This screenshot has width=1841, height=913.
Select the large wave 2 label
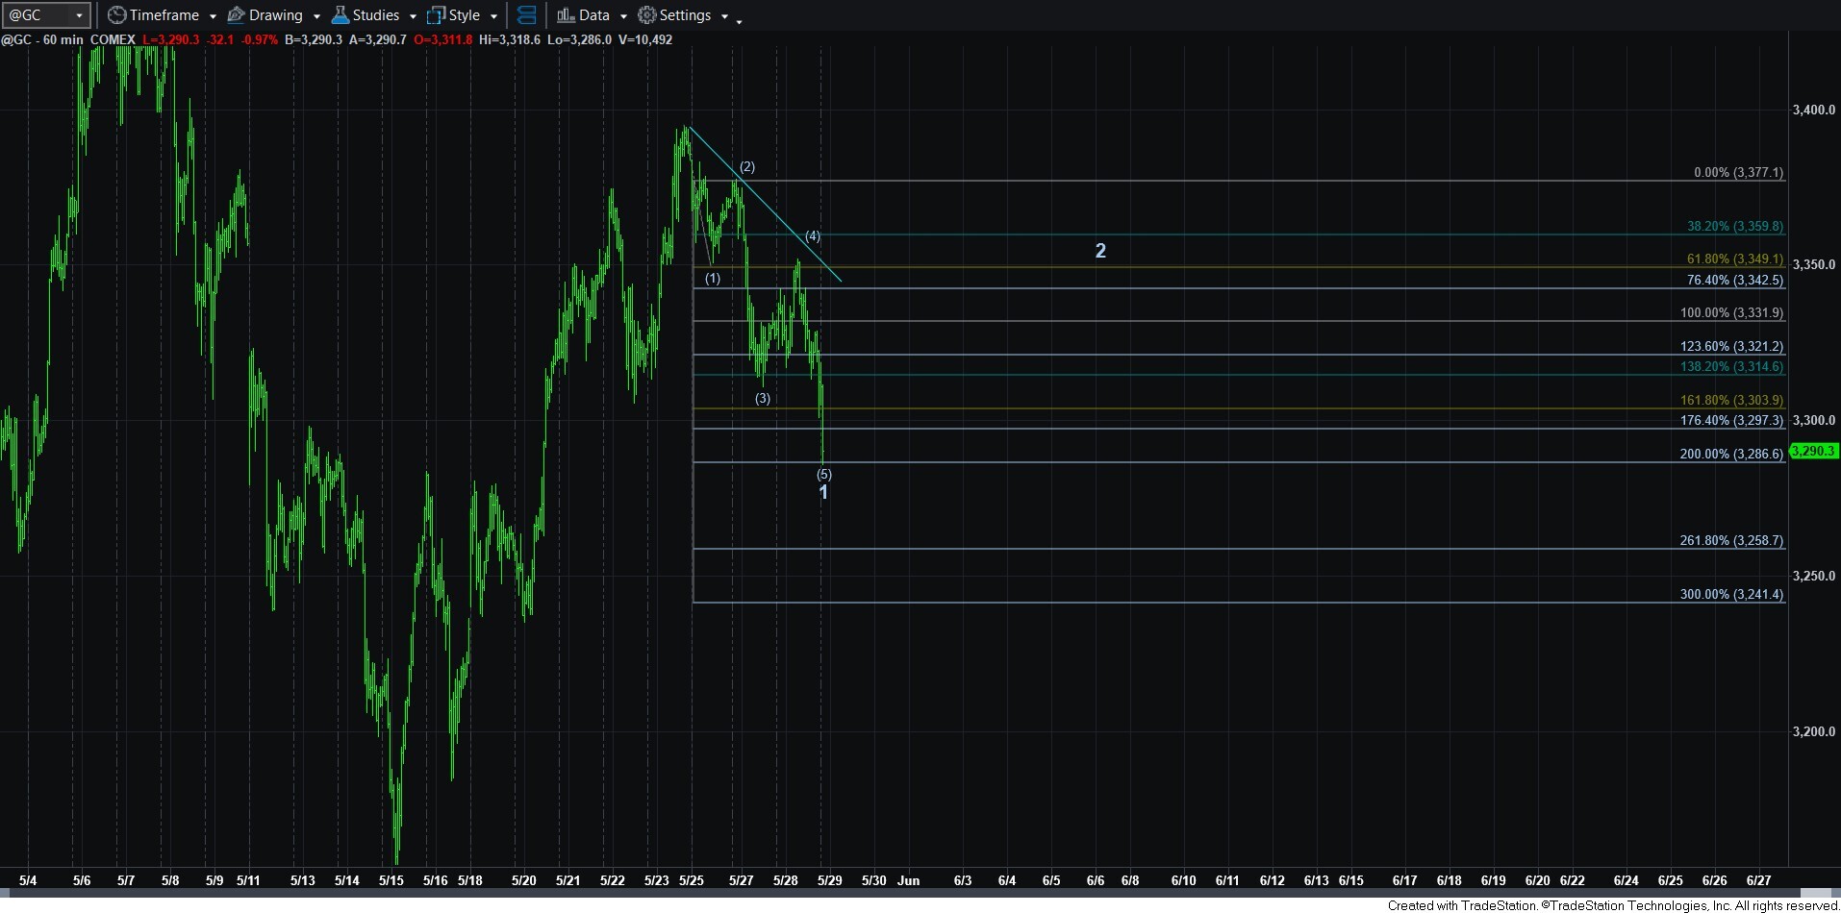click(1100, 251)
